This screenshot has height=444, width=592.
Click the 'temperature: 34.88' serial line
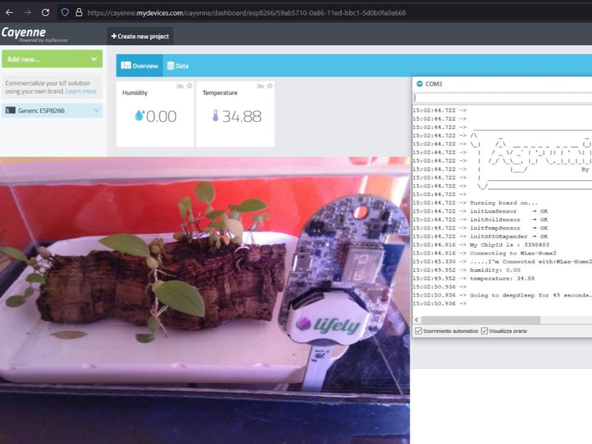502,278
